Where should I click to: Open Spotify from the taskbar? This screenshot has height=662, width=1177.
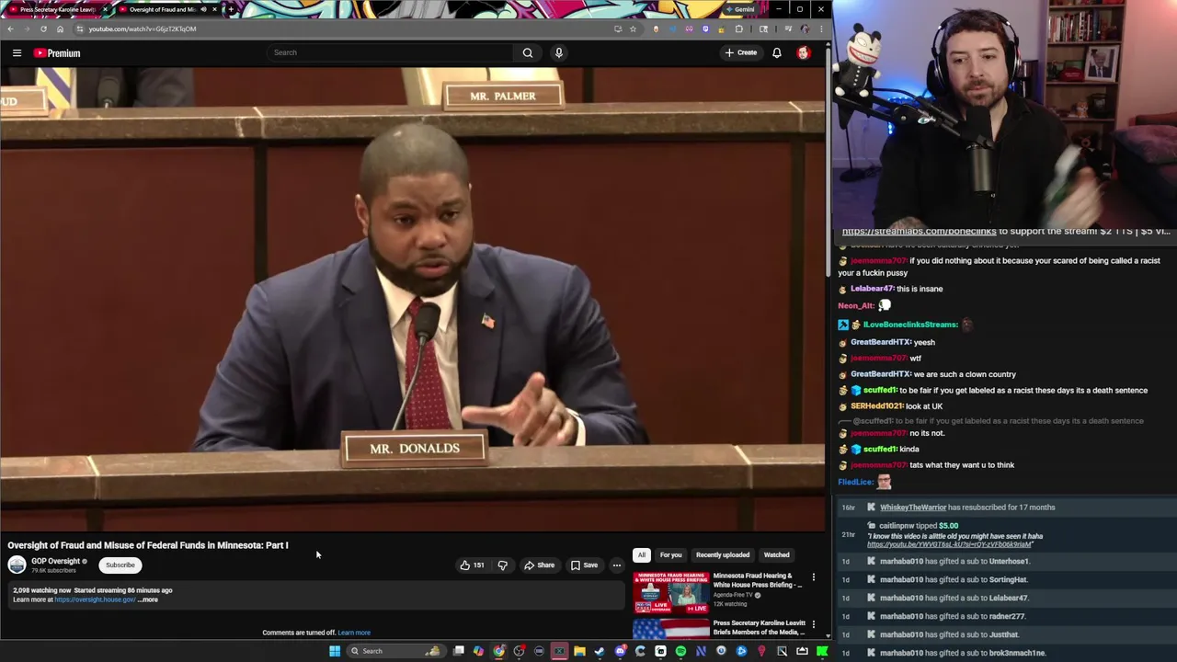(680, 651)
